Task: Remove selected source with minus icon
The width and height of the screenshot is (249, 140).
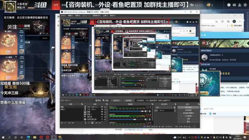Action: (89, 123)
